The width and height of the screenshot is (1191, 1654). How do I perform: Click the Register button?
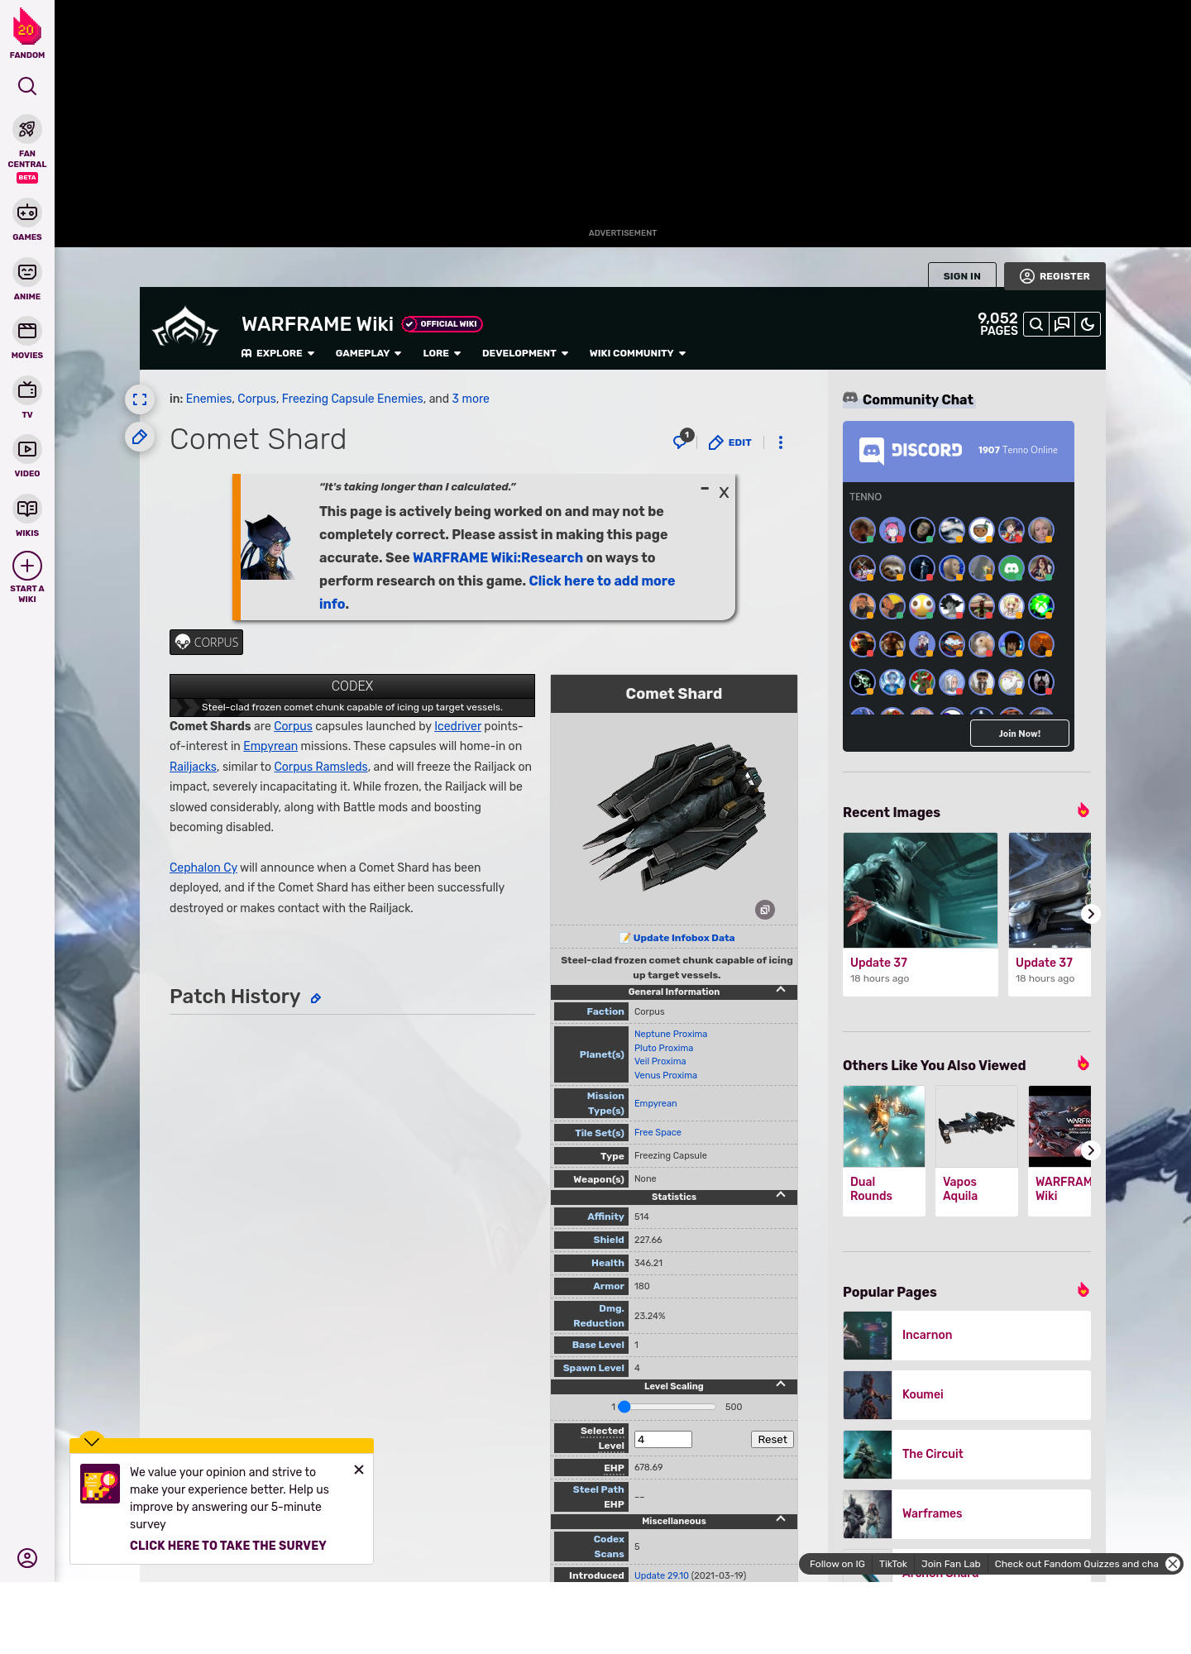[x=1055, y=276]
